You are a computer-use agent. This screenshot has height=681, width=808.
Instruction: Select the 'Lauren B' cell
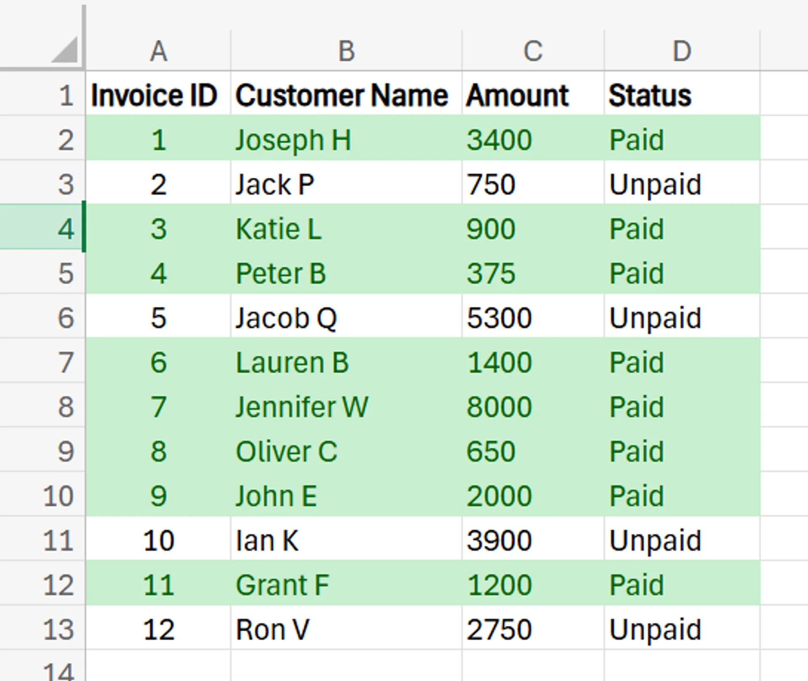coord(346,361)
